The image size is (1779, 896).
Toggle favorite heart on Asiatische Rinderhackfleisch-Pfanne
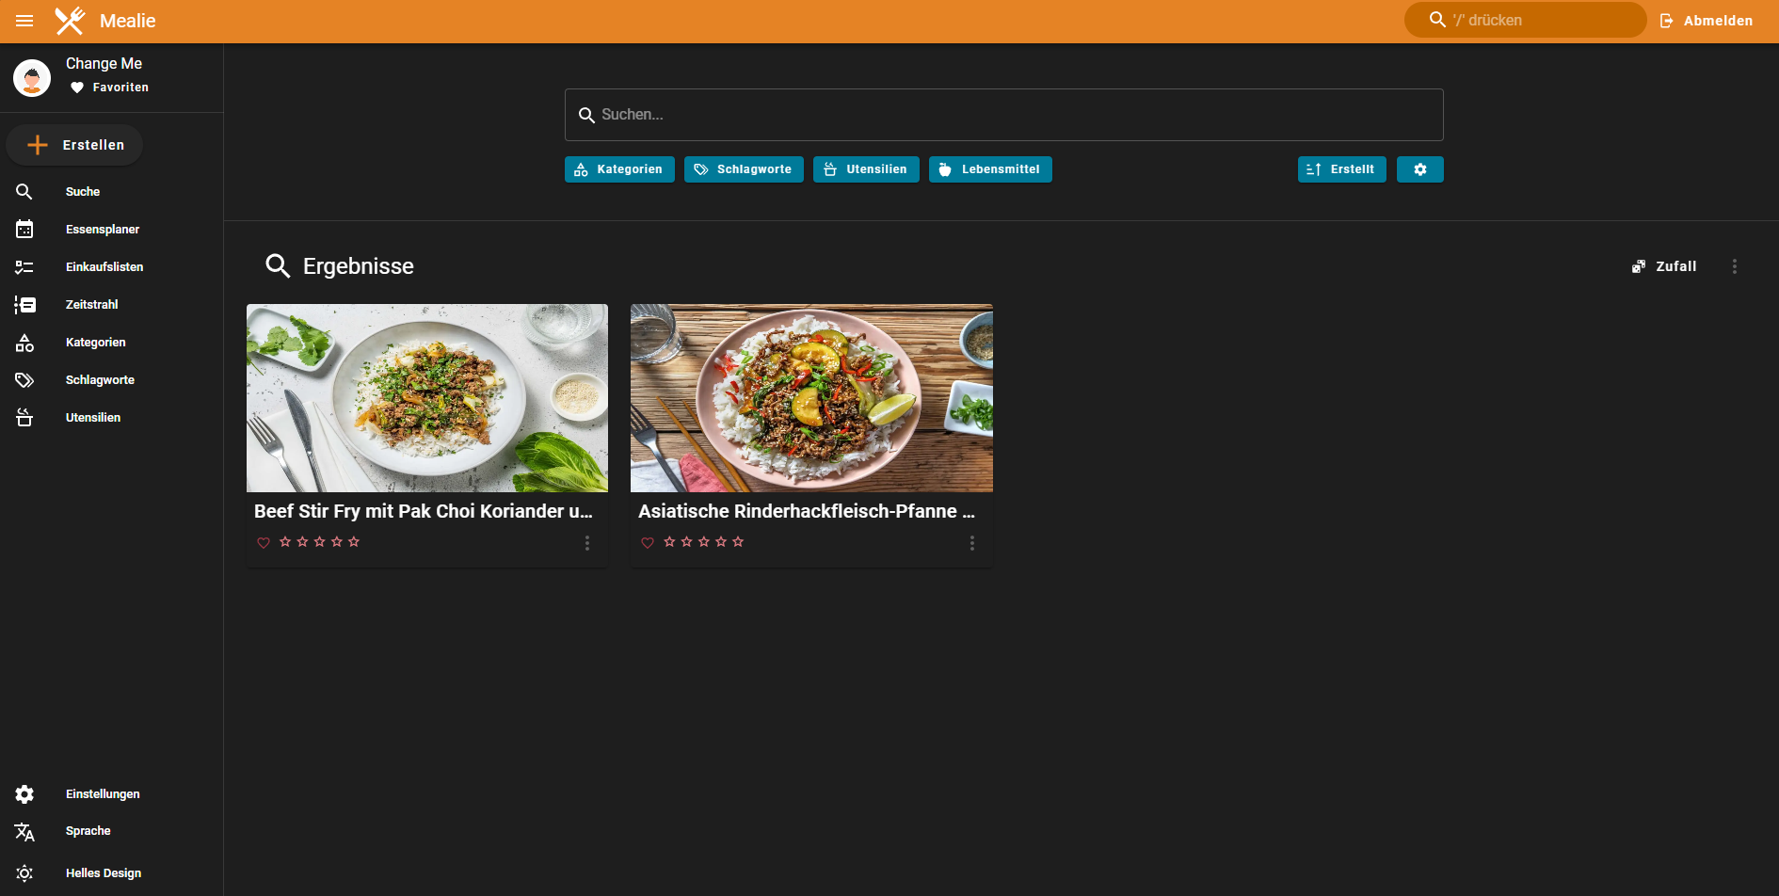648,542
